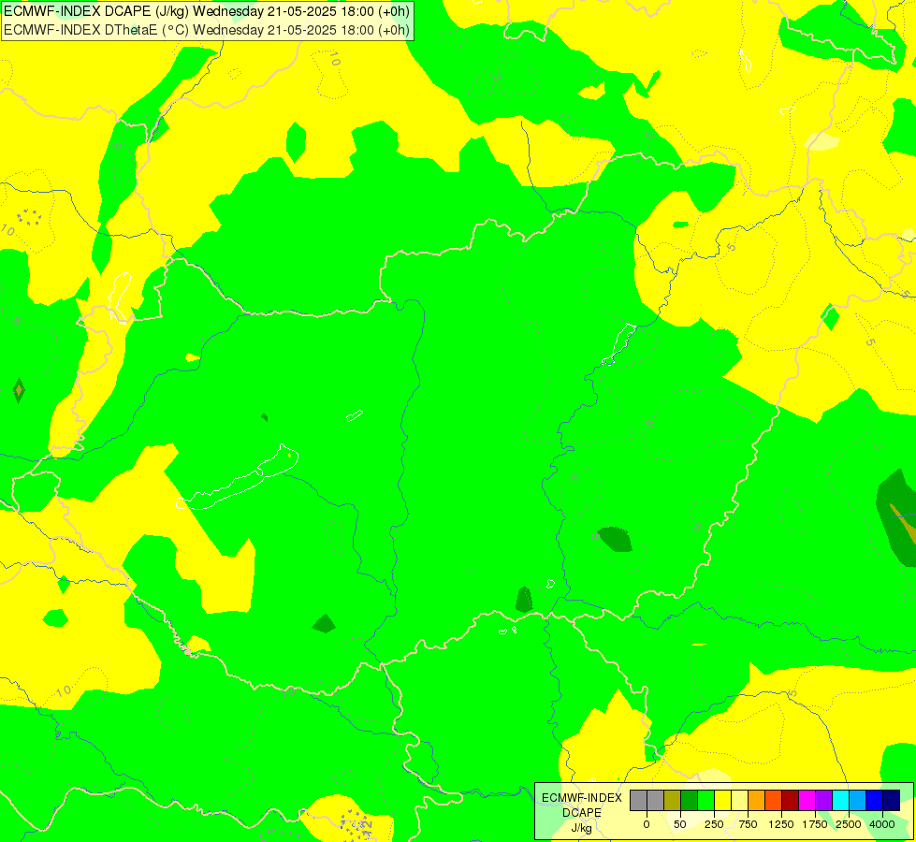Select the navy 4000 J/kg swatch

point(892,800)
